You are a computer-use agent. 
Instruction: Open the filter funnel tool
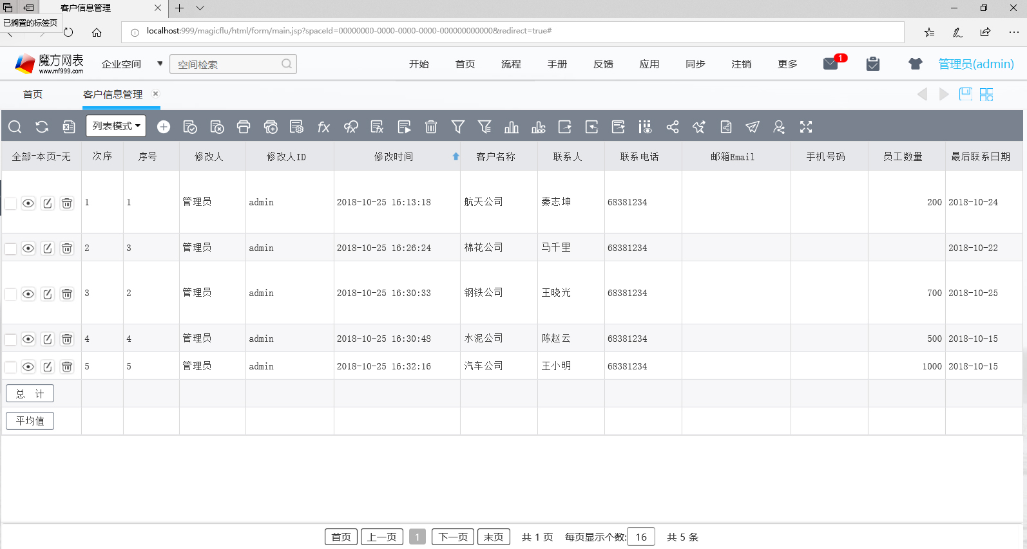click(x=458, y=127)
